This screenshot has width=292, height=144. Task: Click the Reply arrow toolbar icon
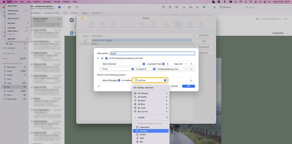[184, 7]
